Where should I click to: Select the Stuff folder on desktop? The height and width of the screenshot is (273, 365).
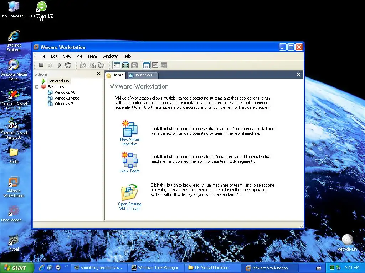[14, 155]
